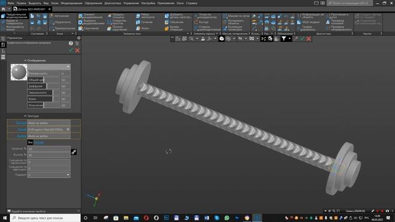Select the Окружность circle tool
The image size is (395, 222).
(60, 22)
